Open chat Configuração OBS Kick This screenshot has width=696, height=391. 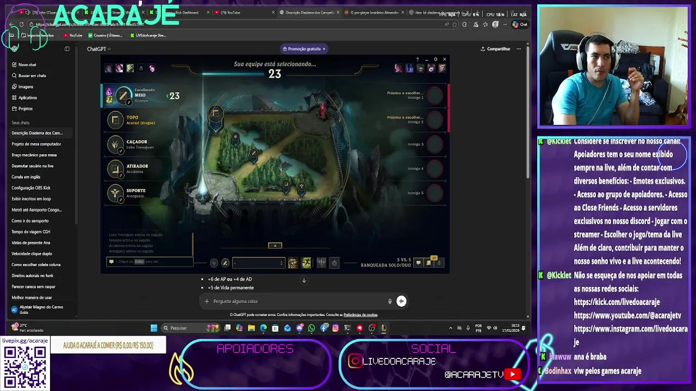pos(31,188)
